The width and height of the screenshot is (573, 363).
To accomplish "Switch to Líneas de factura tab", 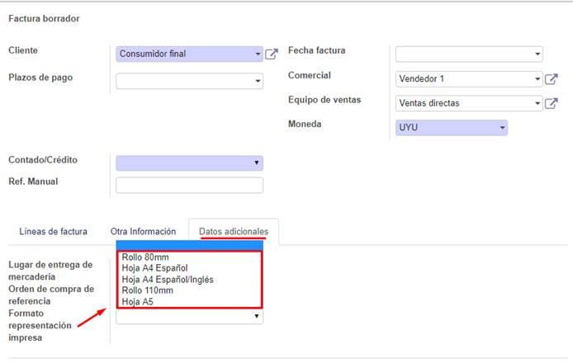I will tap(54, 232).
